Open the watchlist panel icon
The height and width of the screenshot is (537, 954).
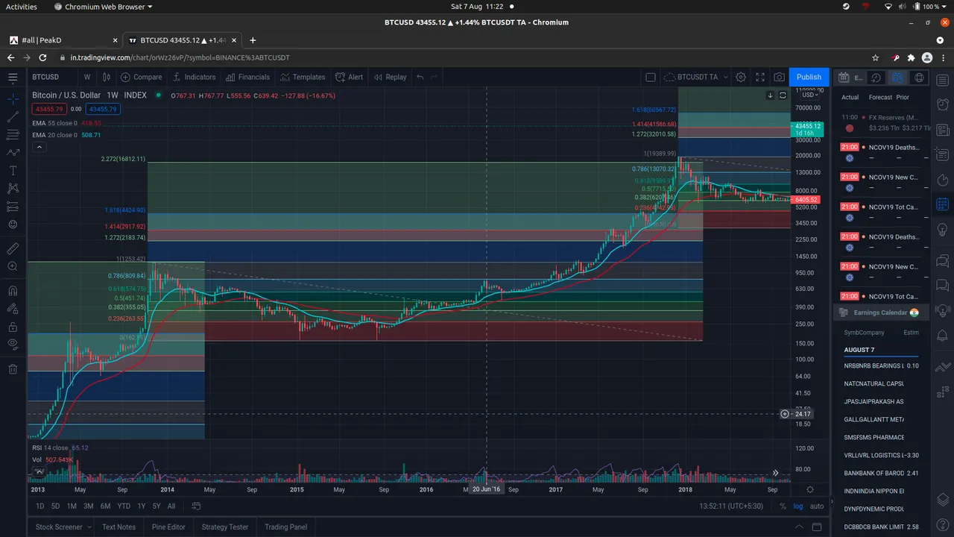coord(943,81)
